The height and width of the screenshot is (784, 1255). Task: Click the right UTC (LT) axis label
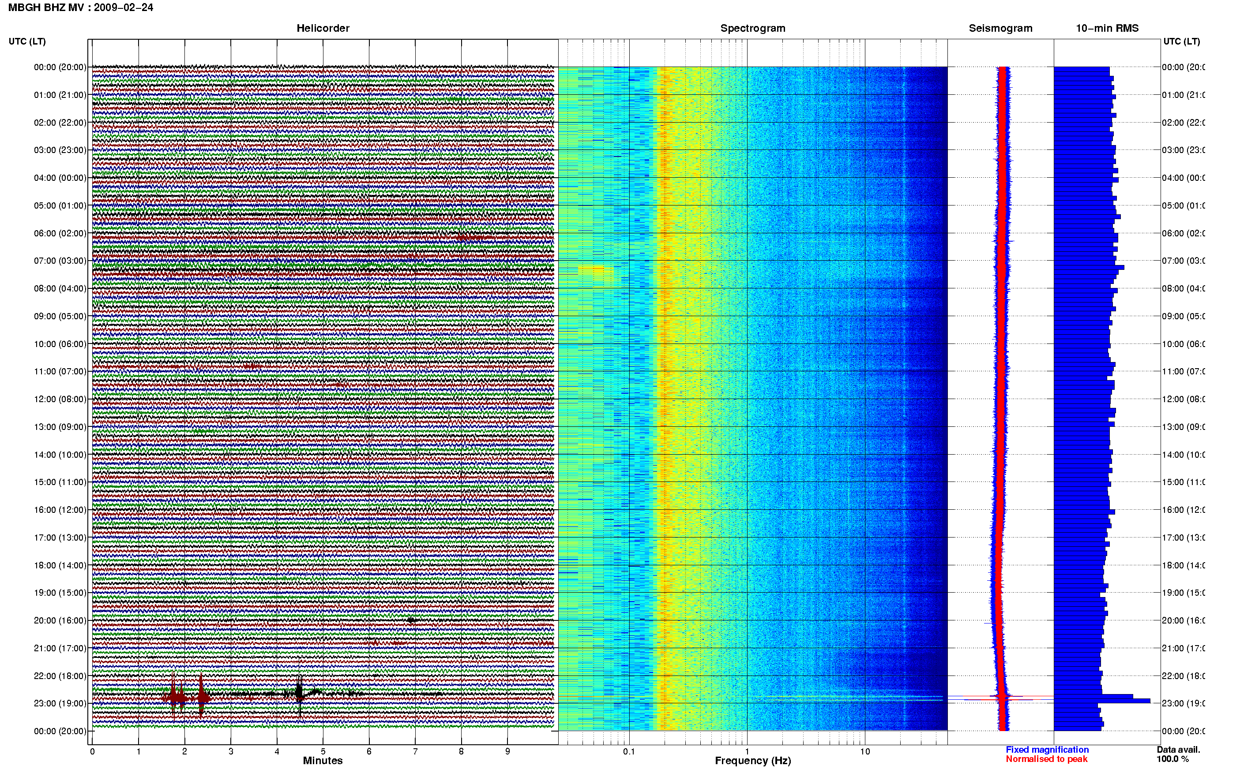(1181, 41)
